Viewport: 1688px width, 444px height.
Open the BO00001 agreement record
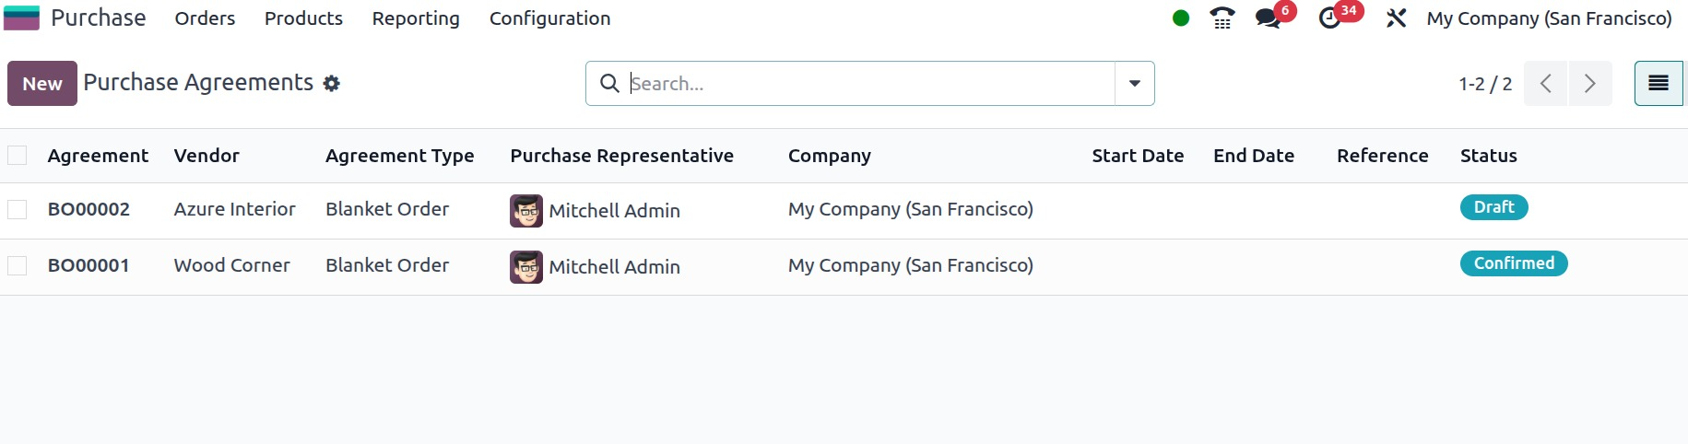pyautogui.click(x=89, y=266)
